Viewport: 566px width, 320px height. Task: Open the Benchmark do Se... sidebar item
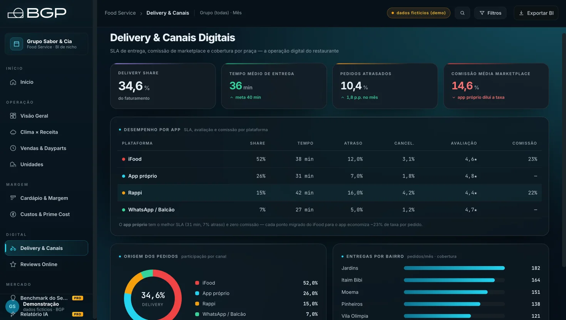coord(46,298)
